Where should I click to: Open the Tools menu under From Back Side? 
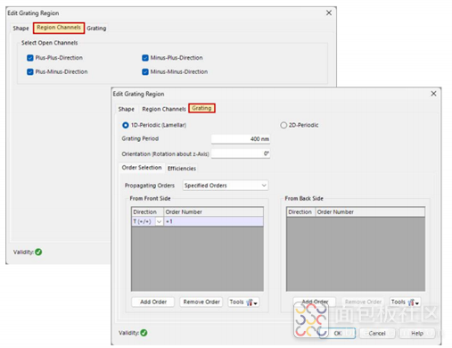click(405, 302)
